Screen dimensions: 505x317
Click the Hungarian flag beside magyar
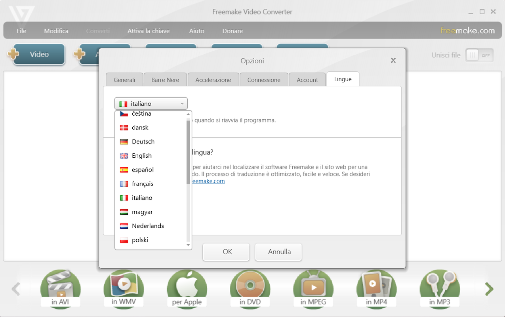tap(124, 212)
